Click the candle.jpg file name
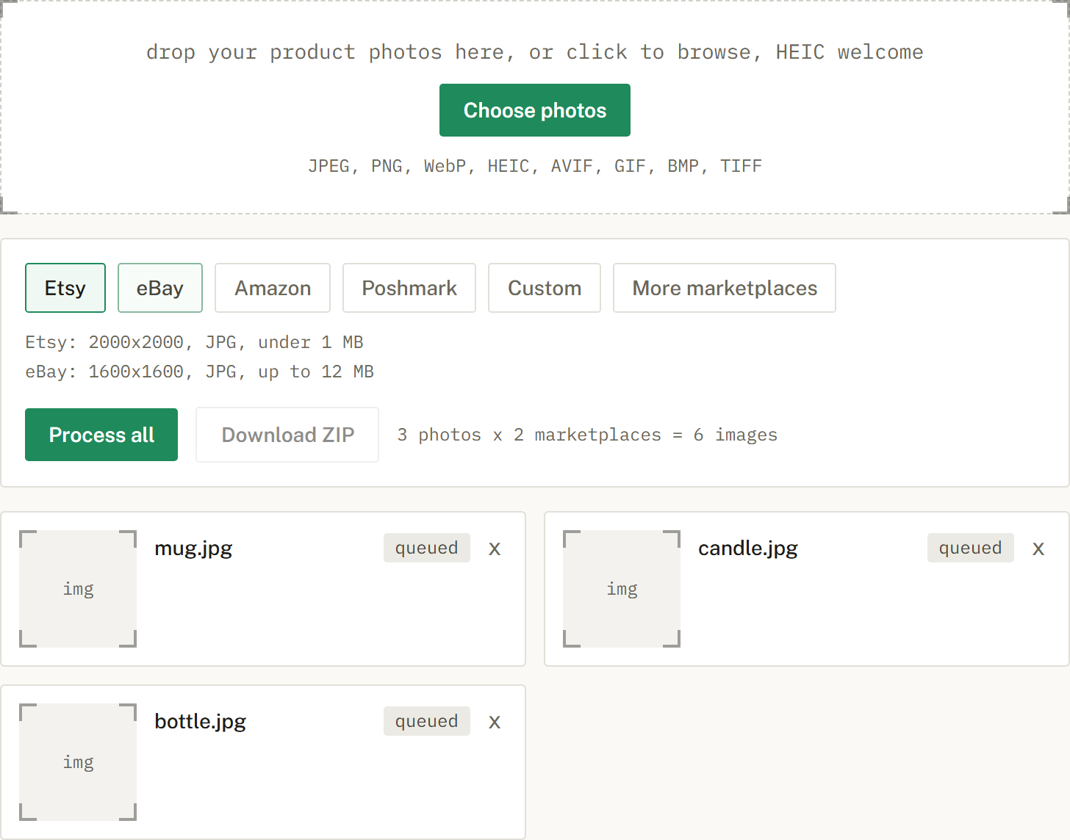Viewport: 1070px width, 840px height. tap(748, 548)
